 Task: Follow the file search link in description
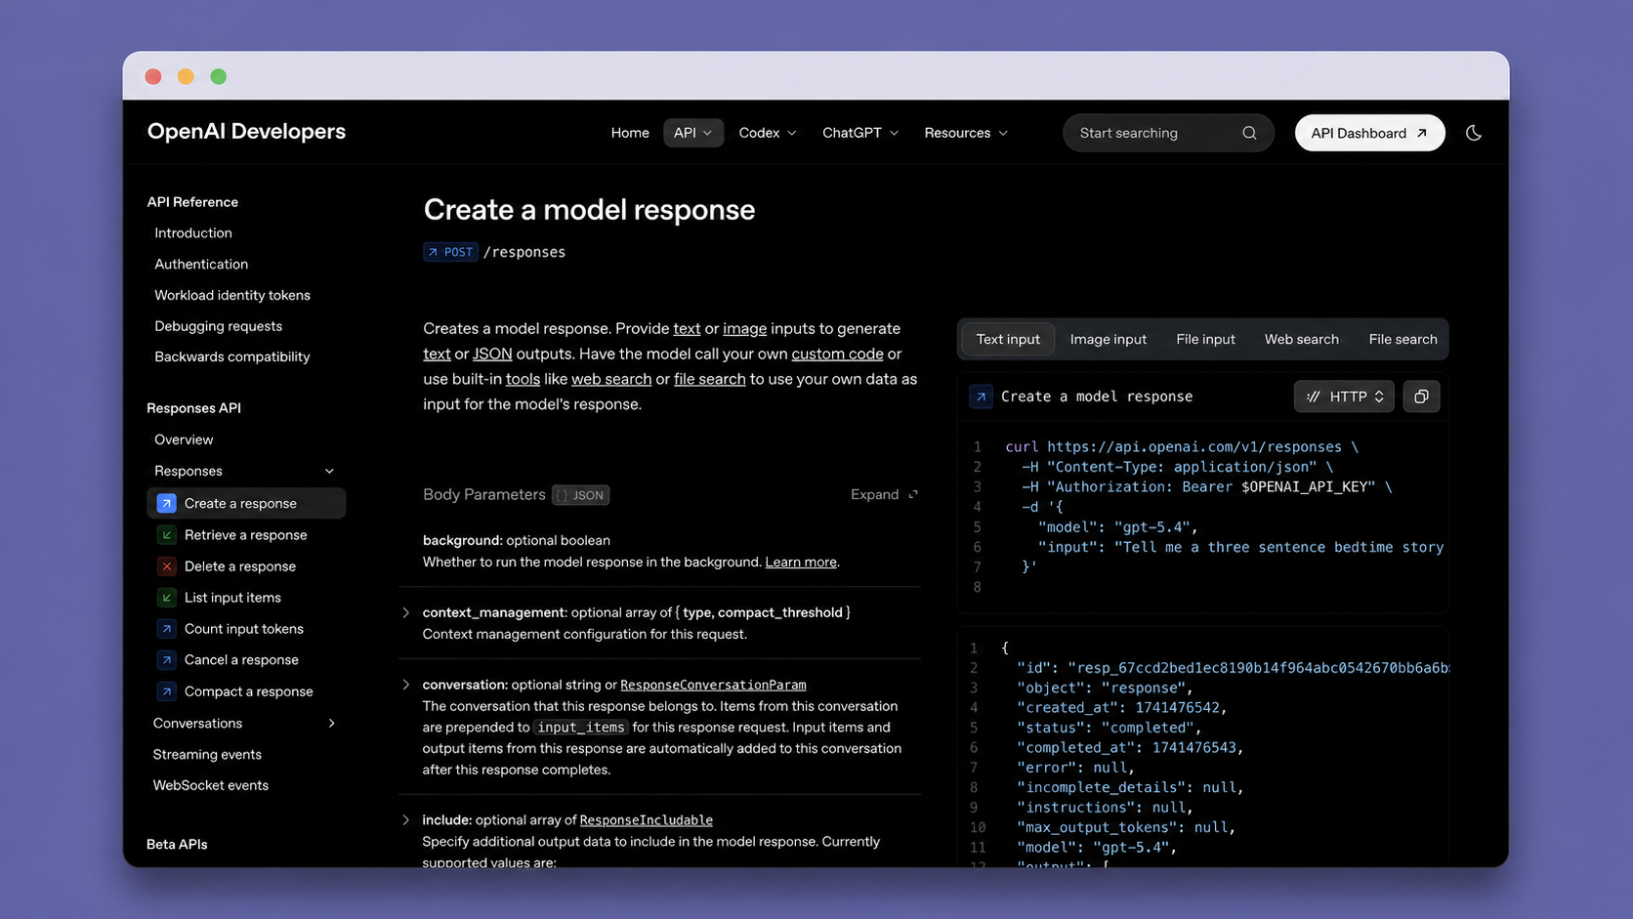pyautogui.click(x=709, y=379)
